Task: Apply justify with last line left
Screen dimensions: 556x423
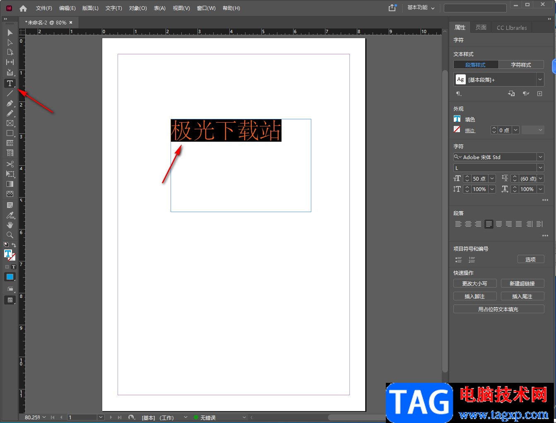Action: [489, 224]
